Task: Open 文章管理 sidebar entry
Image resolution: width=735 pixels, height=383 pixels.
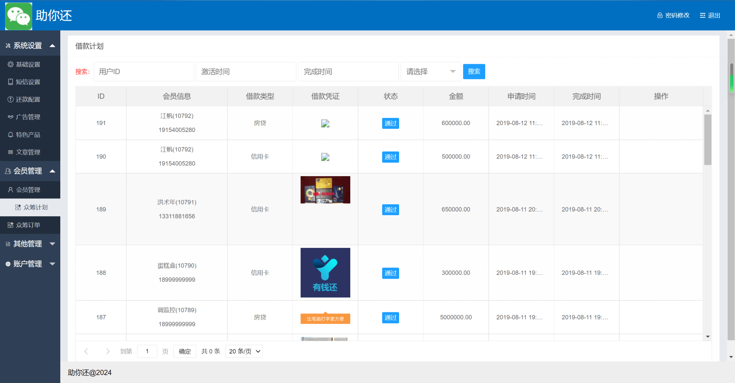Action: (x=28, y=152)
